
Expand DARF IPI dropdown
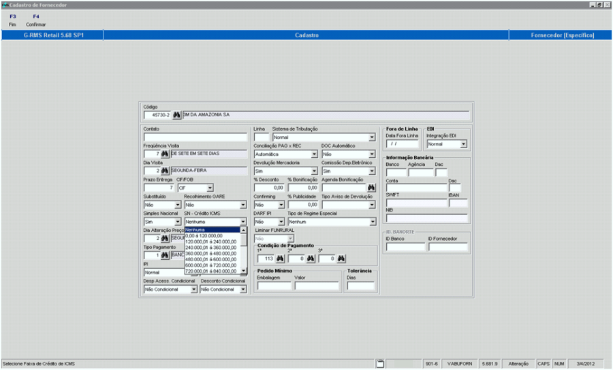[x=281, y=222]
